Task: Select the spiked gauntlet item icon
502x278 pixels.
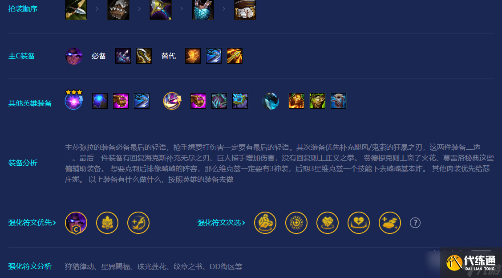Action: pos(118,10)
